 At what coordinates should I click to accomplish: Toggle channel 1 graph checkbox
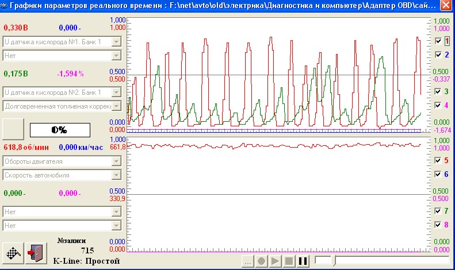click(439, 41)
